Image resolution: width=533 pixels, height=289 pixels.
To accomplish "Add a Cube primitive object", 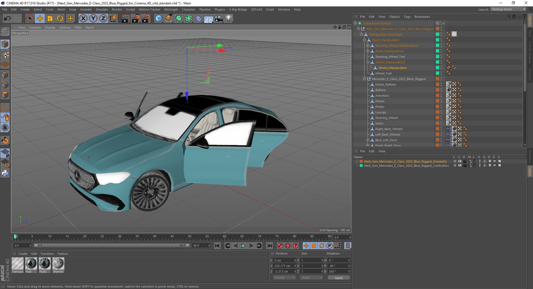I will [x=159, y=19].
